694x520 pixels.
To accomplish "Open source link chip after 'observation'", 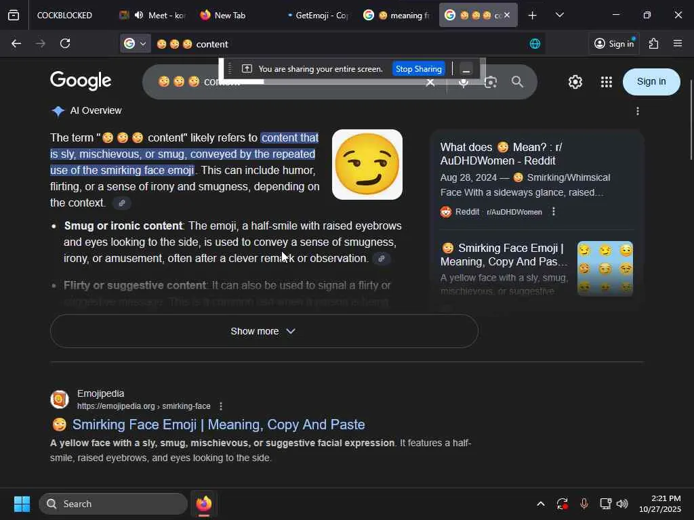I will 382,258.
